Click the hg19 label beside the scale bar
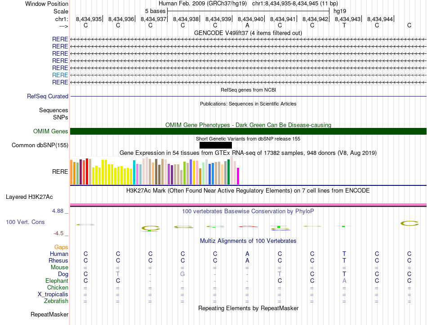Screen dimensions: 427x325 pos(340,11)
